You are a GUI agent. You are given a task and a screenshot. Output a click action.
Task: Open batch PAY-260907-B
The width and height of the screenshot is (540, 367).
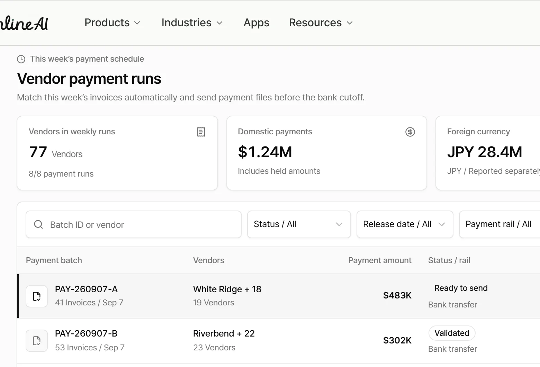pos(86,333)
